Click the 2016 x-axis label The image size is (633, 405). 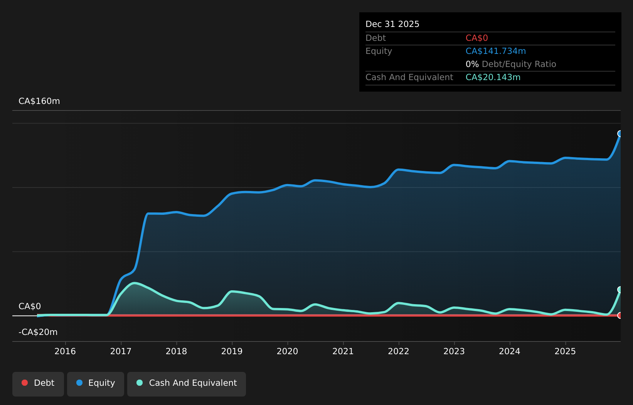click(65, 351)
